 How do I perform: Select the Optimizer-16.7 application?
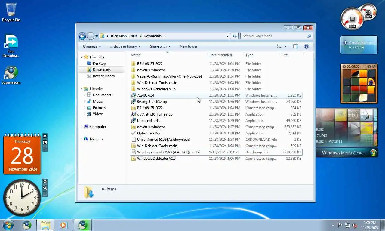coord(216,133)
